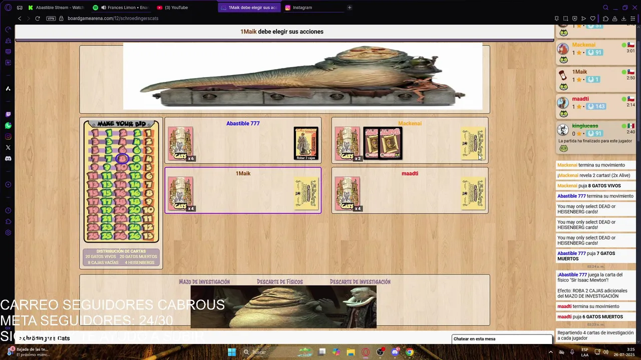This screenshot has width=641, height=360.
Task: Click the Abastible 777 player name
Action: tap(243, 123)
